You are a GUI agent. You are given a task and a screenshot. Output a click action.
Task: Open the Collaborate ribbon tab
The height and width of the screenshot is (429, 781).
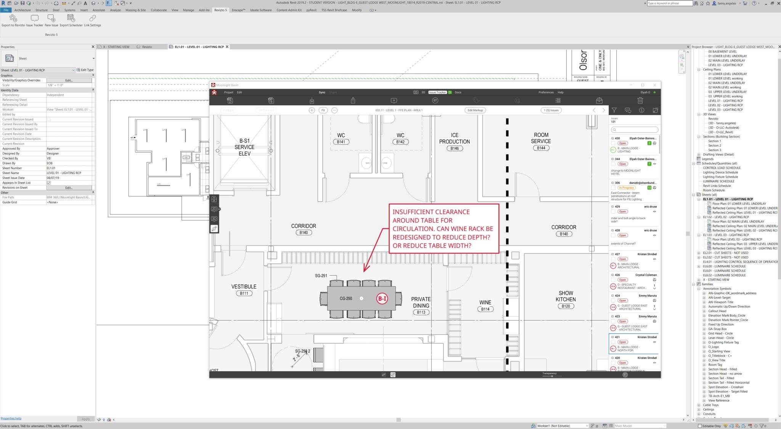158,10
